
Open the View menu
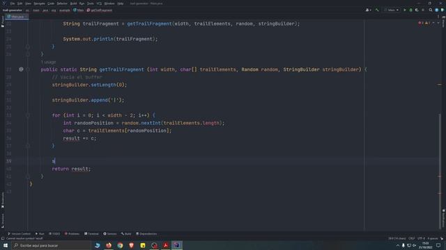(28, 3)
